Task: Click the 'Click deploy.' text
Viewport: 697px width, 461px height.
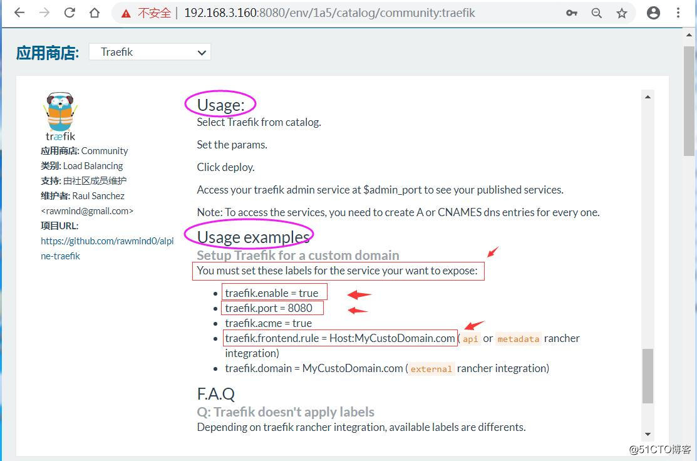Action: tap(226, 168)
